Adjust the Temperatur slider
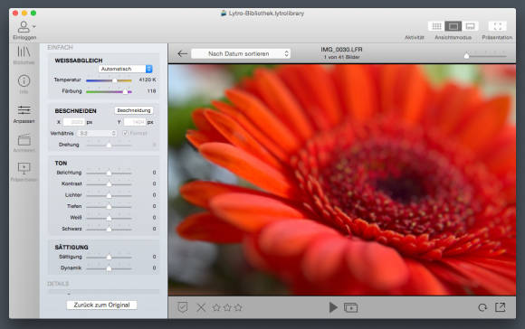The width and height of the screenshot is (525, 329). (109, 80)
